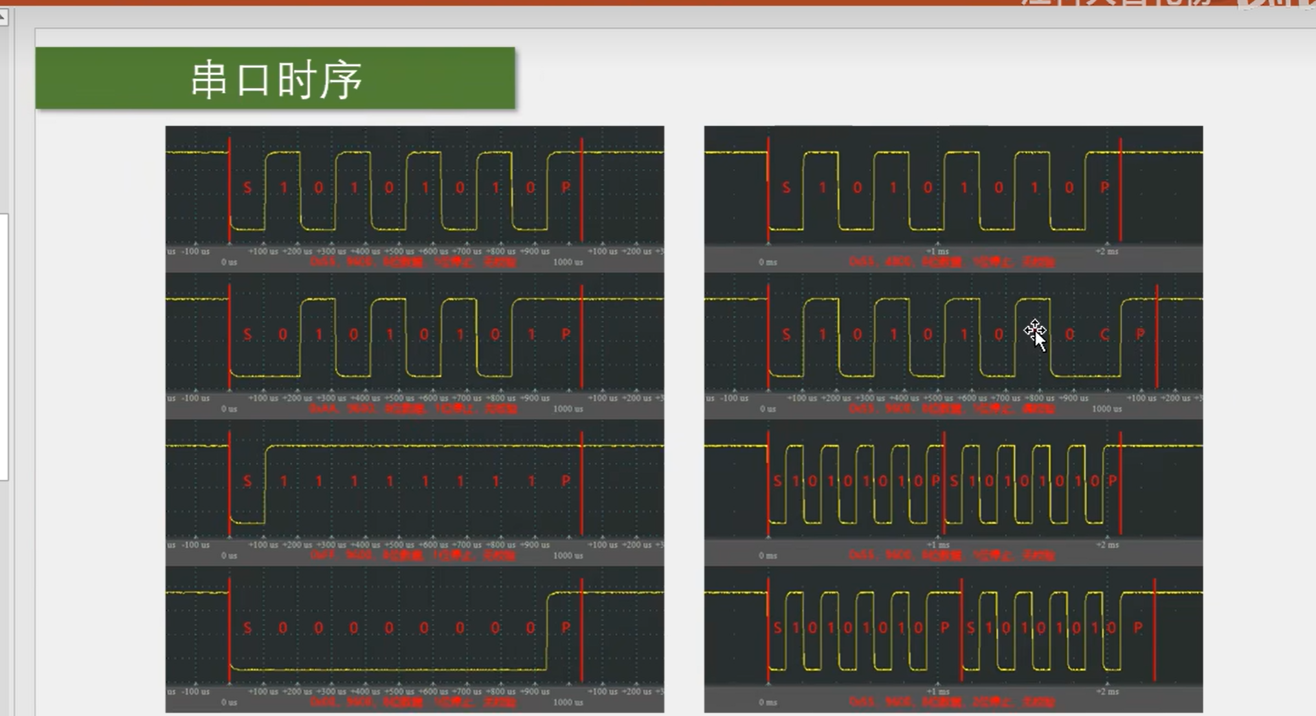Select the waveform containing the C parity bit
The image size is (1316, 716).
[x=953, y=345]
